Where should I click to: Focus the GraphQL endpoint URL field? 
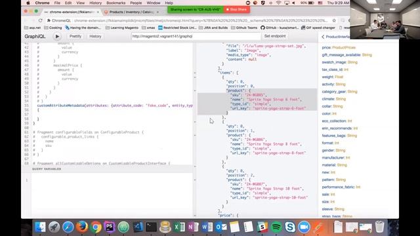pos(196,36)
